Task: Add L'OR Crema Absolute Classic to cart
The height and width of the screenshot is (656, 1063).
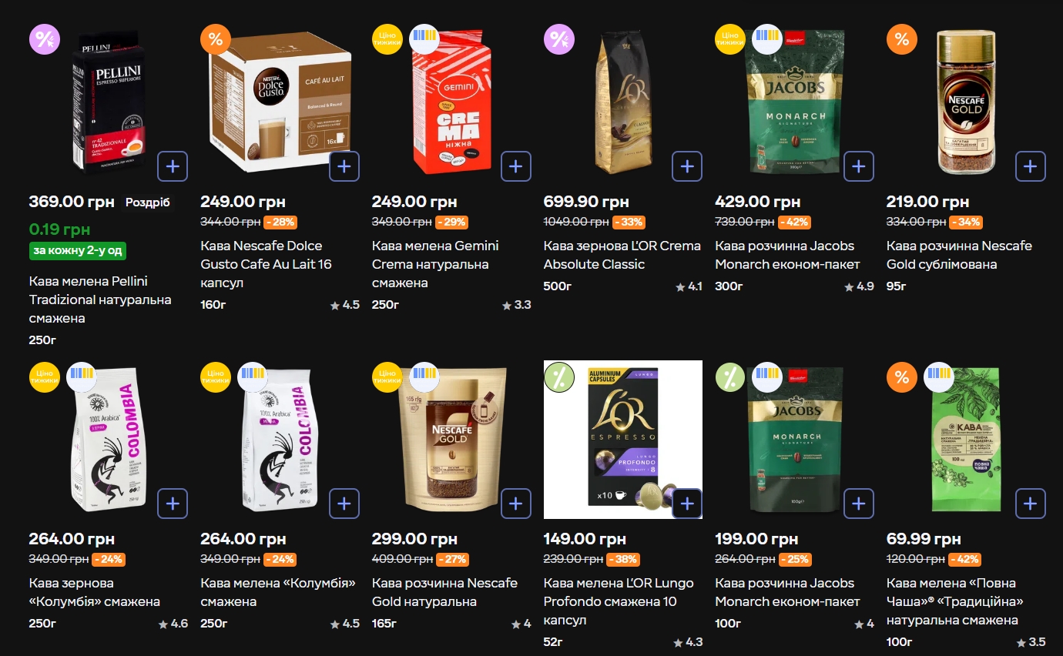Action: (x=687, y=166)
